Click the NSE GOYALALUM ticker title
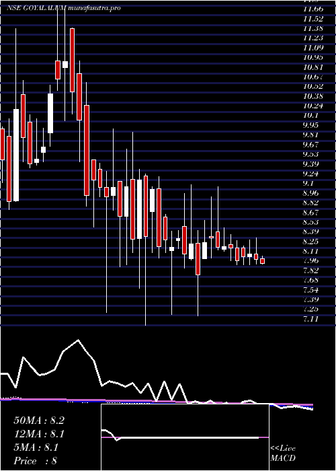Screen dimensions: 336x471 (36, 8)
